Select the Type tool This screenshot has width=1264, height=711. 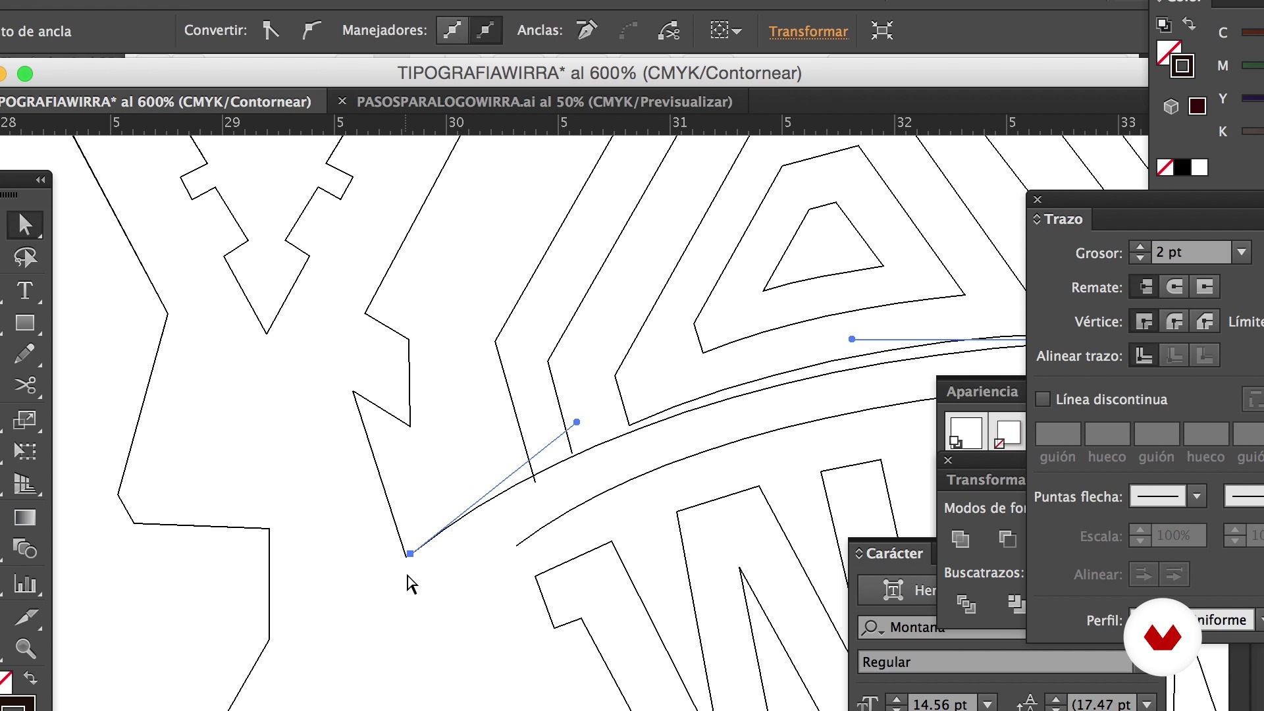(x=25, y=290)
